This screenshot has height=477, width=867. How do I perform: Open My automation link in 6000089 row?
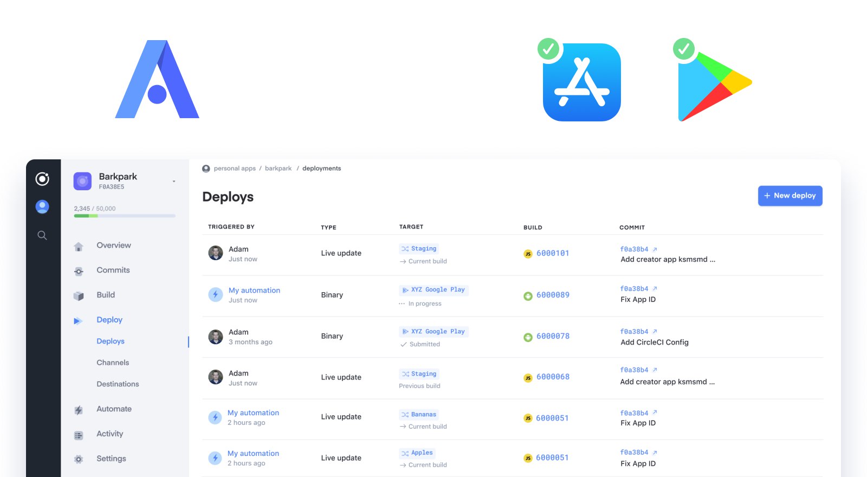tap(254, 291)
